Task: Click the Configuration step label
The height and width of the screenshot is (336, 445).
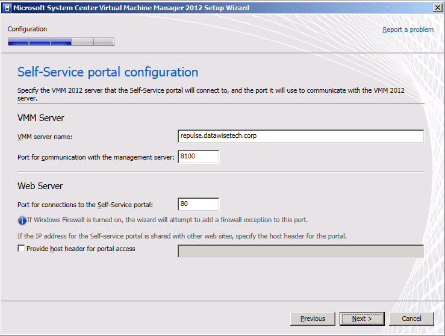Action: (x=27, y=30)
